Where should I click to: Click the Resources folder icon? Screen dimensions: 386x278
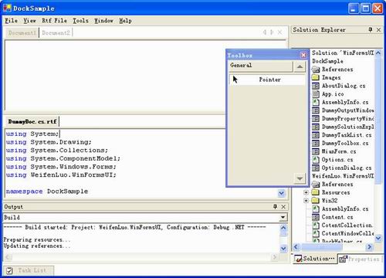coord(316,192)
